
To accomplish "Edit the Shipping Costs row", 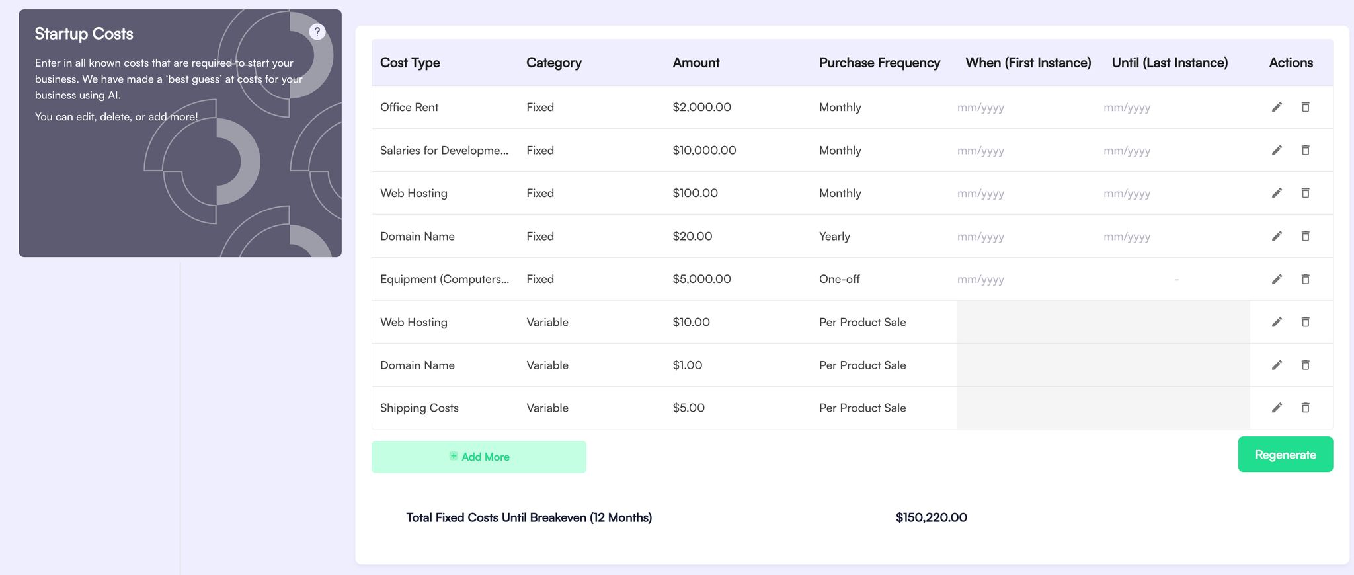I will tap(1277, 408).
